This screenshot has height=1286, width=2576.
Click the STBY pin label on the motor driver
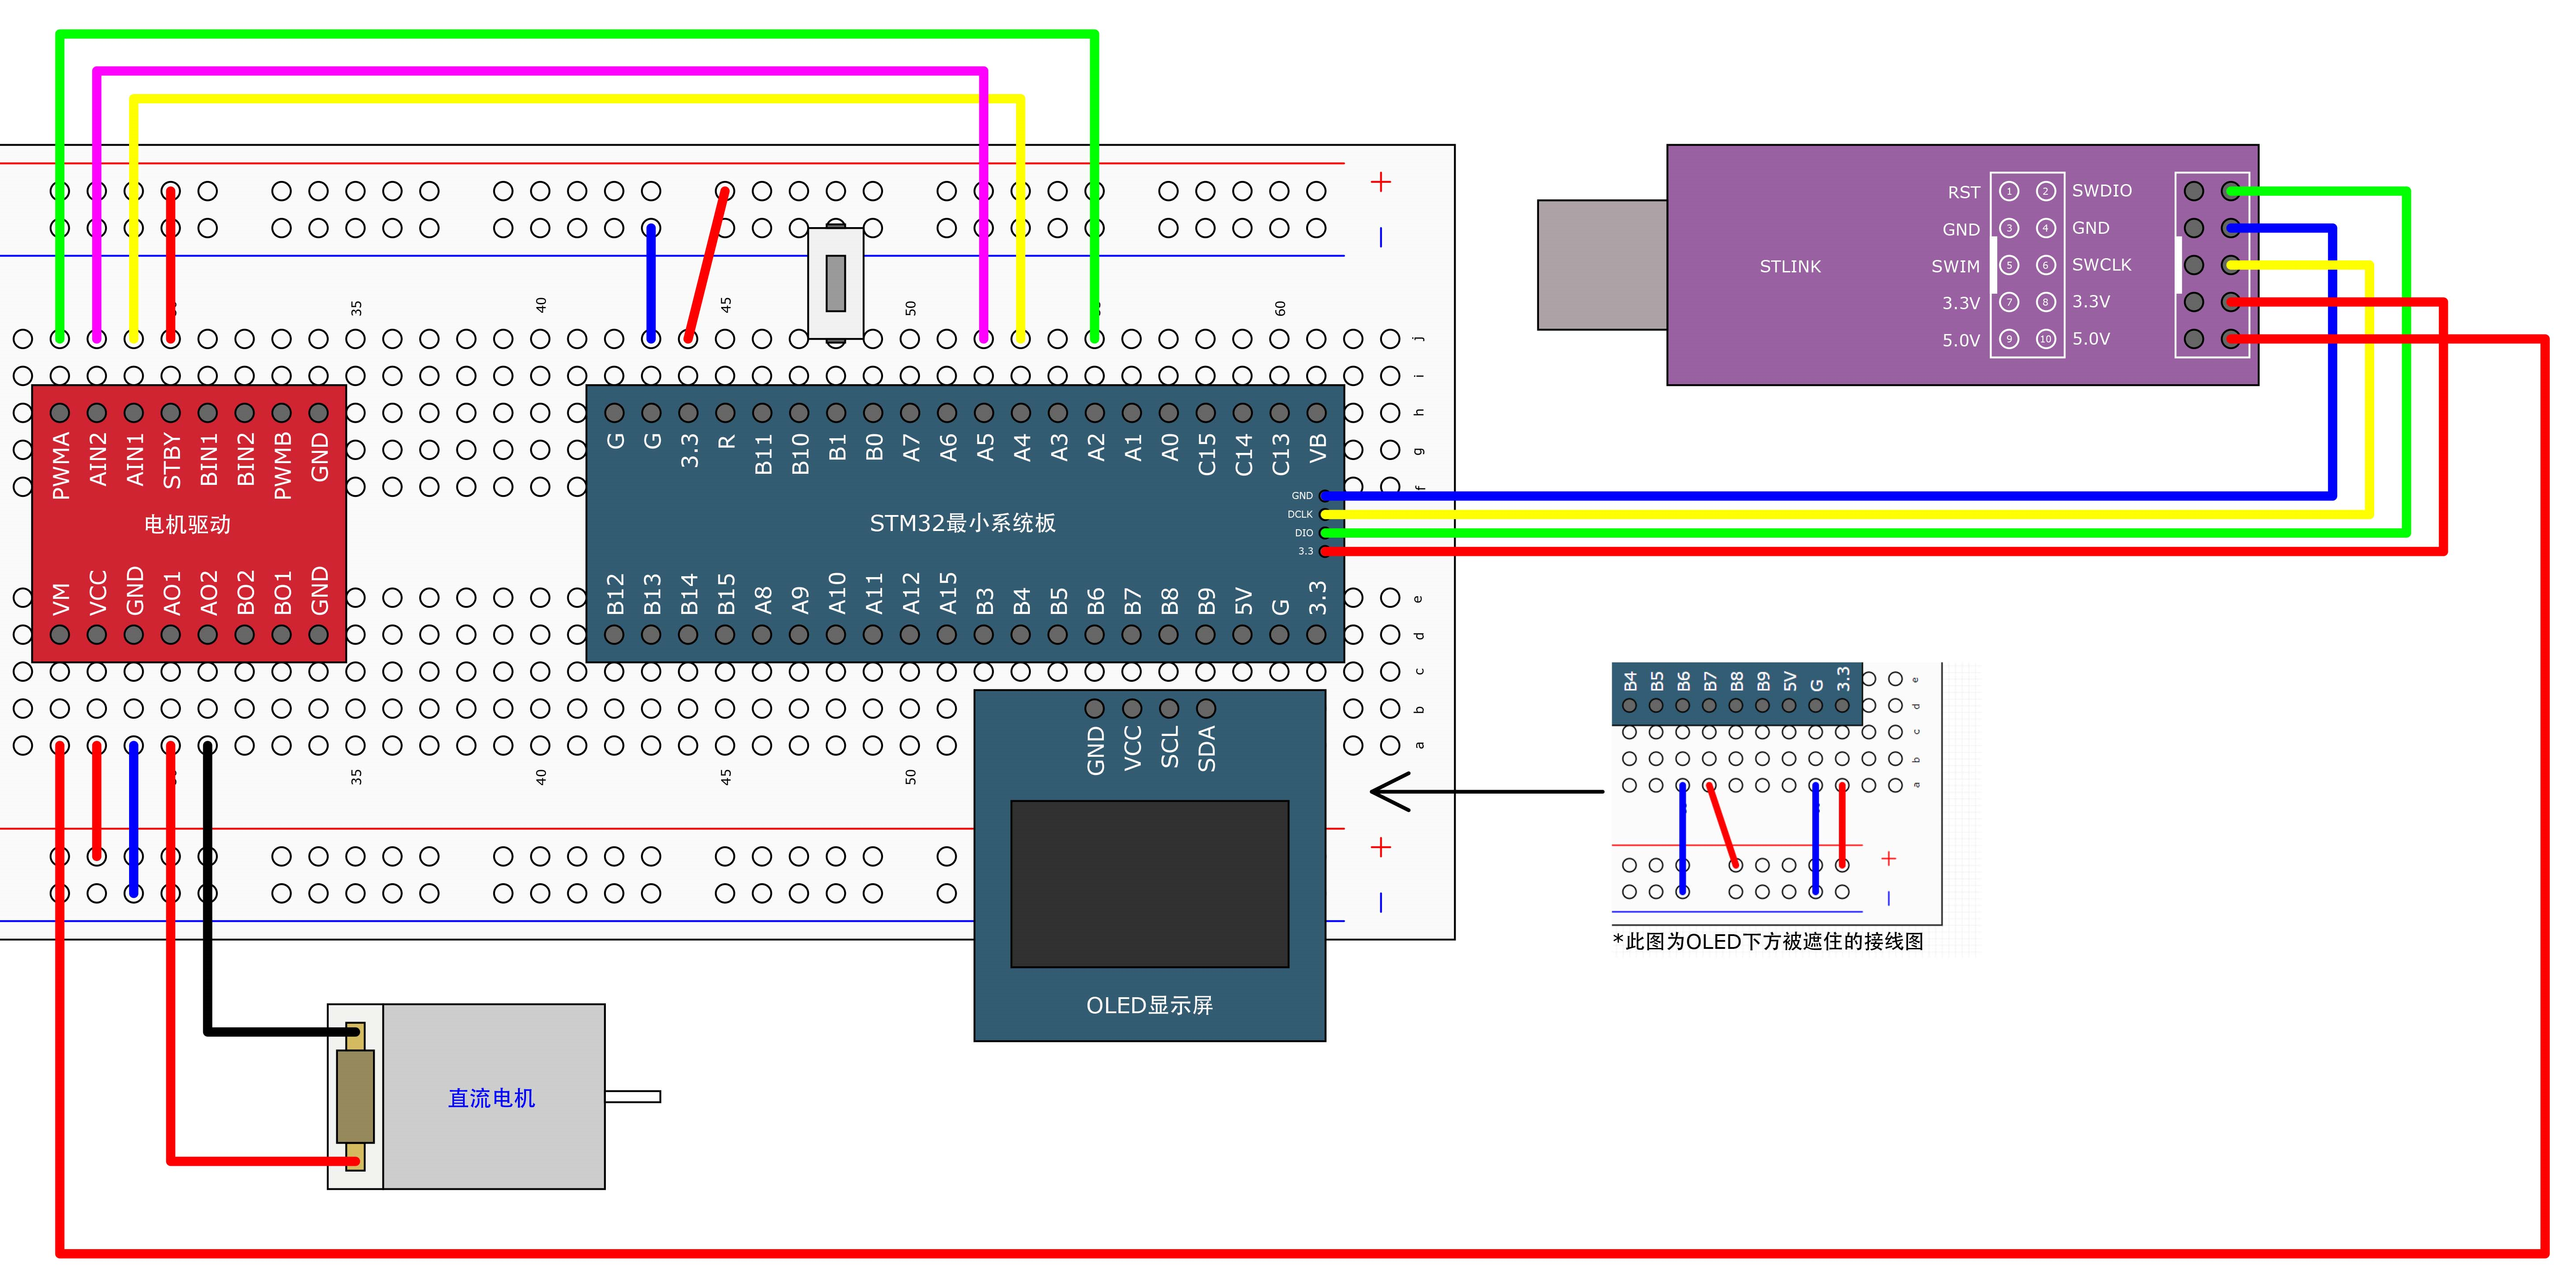tap(171, 460)
